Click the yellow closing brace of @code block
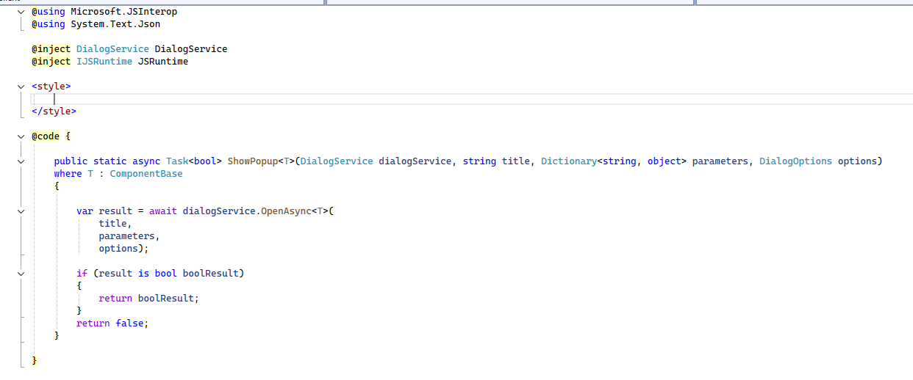The height and width of the screenshot is (380, 913). pos(34,361)
